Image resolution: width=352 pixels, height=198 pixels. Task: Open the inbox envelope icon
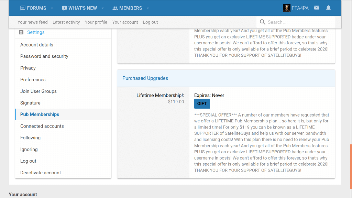[317, 8]
